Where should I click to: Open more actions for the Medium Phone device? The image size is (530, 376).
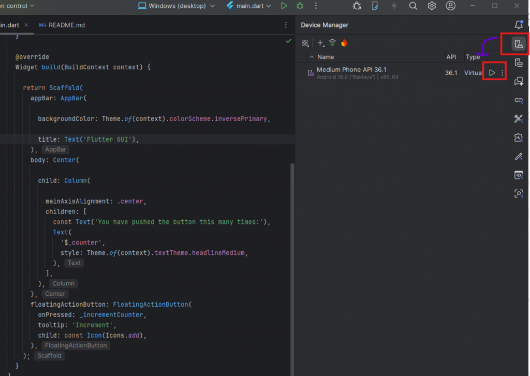502,73
